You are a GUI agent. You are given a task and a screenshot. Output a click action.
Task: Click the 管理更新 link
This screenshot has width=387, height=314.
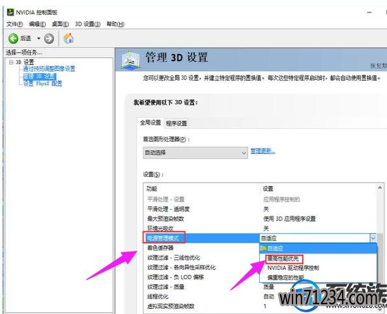(x=263, y=151)
